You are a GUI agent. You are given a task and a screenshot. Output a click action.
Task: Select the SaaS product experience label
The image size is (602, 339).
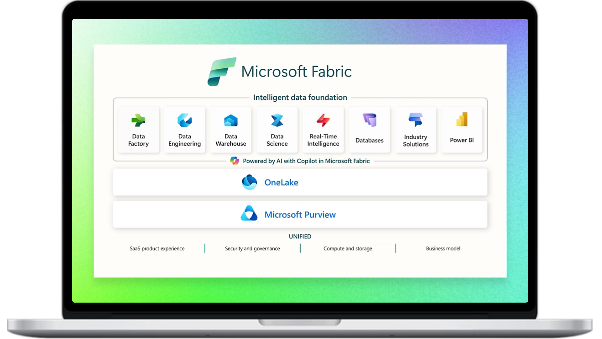[x=157, y=249]
